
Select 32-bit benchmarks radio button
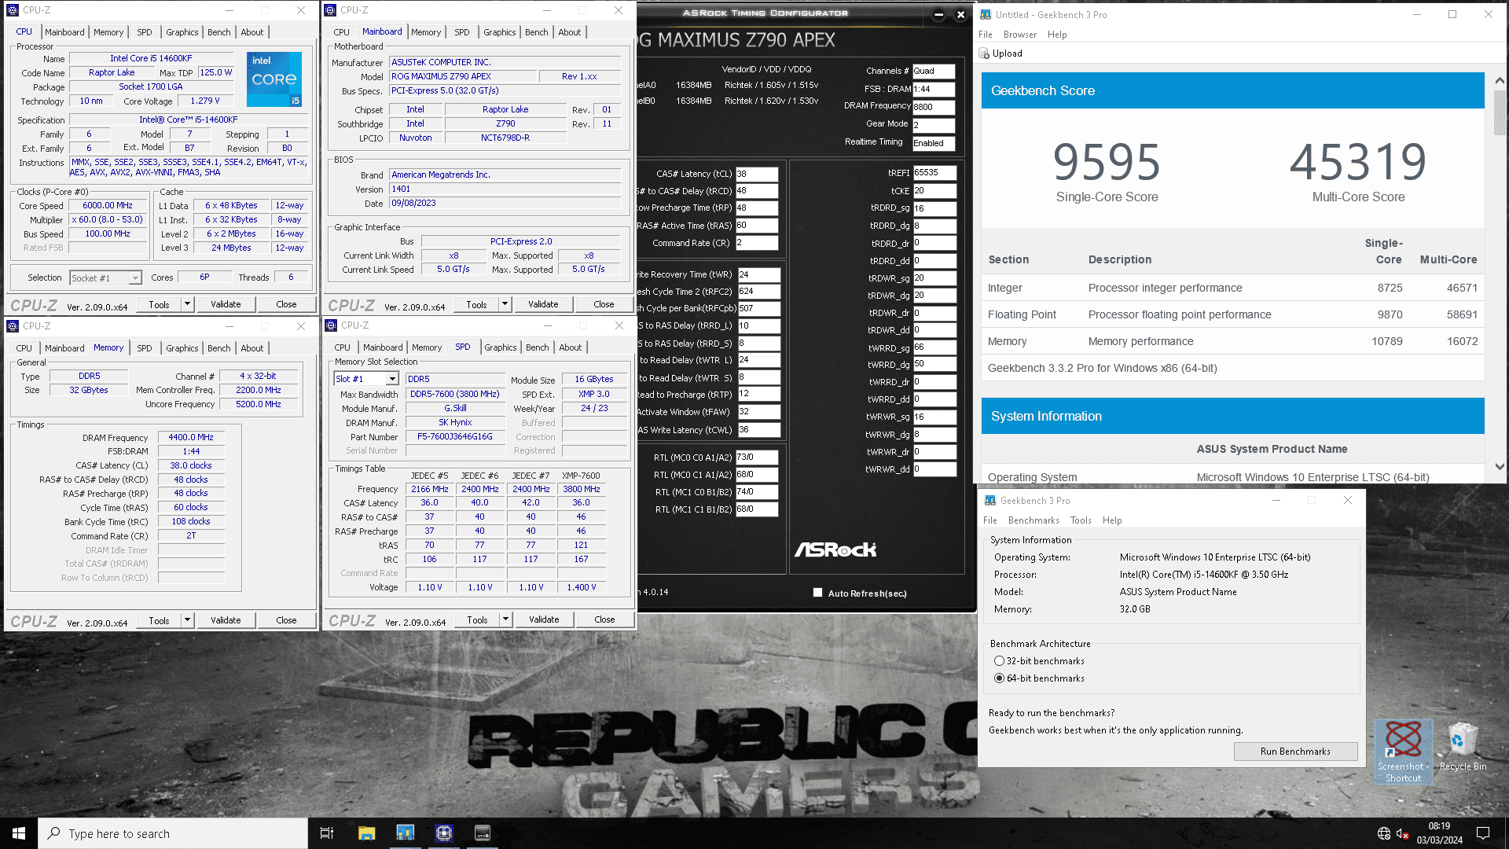coord(999,661)
